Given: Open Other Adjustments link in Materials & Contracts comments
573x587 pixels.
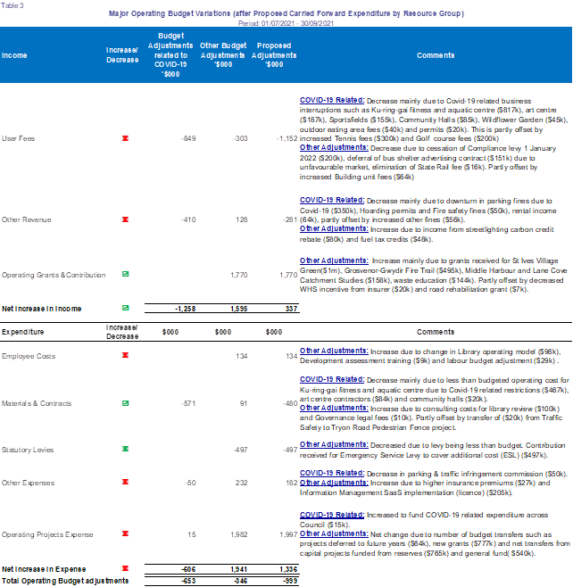Looking at the screenshot, I should click(x=334, y=408).
